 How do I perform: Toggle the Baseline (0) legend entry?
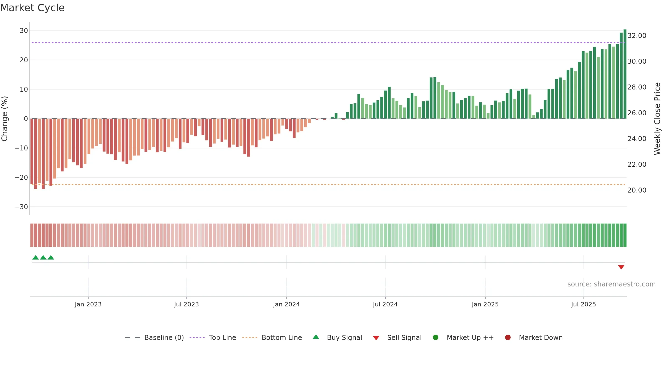[x=154, y=337]
